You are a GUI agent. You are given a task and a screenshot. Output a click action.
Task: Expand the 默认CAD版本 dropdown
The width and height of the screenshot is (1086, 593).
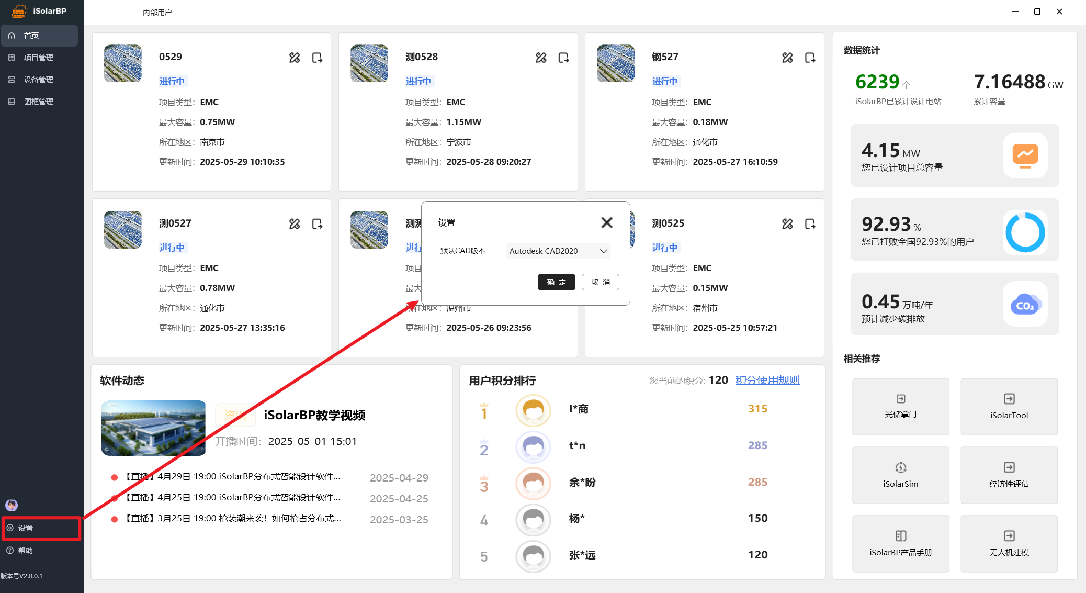[558, 251]
